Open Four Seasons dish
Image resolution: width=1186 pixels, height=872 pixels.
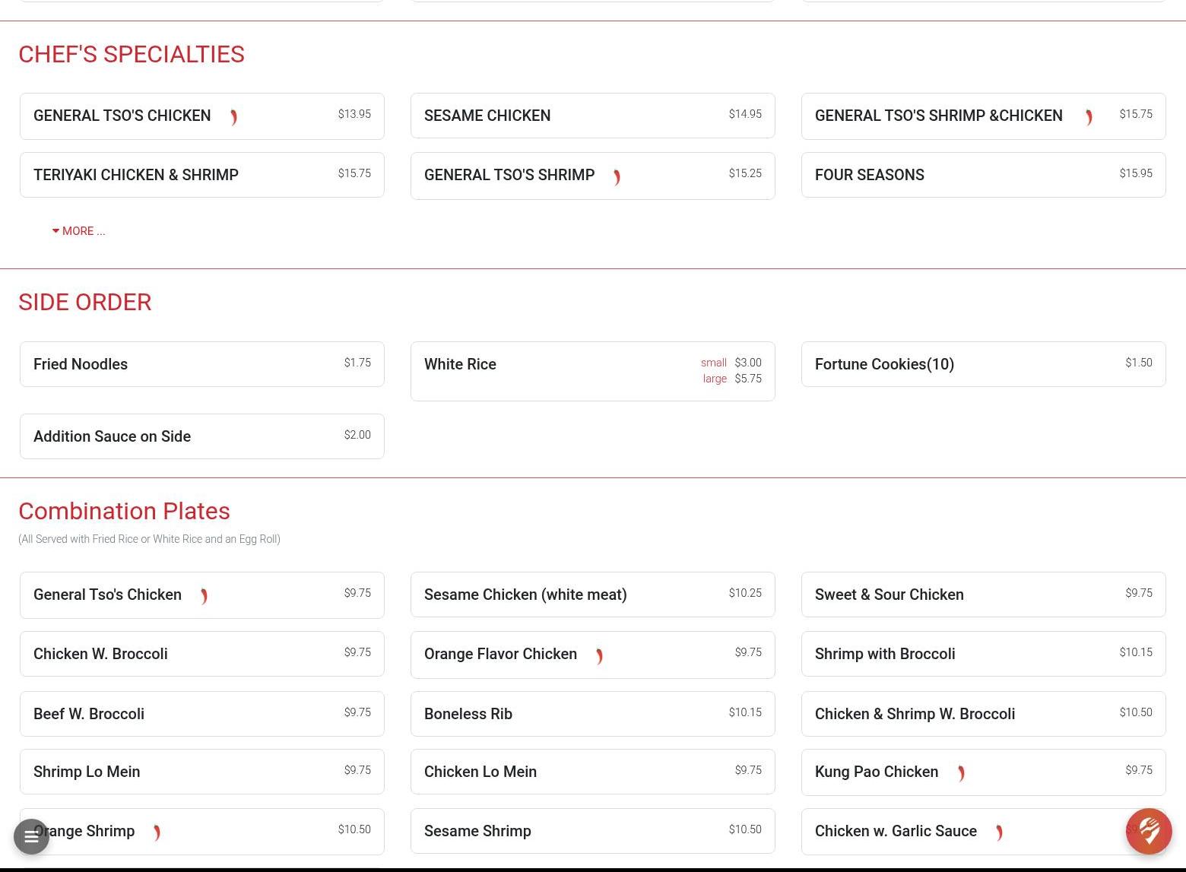[984, 175]
